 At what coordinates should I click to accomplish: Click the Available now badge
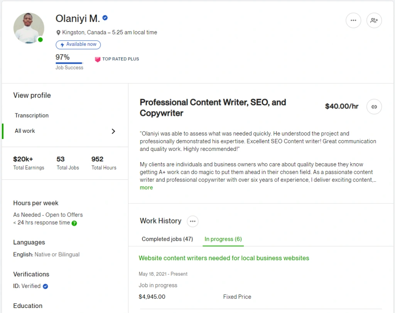[78, 44]
